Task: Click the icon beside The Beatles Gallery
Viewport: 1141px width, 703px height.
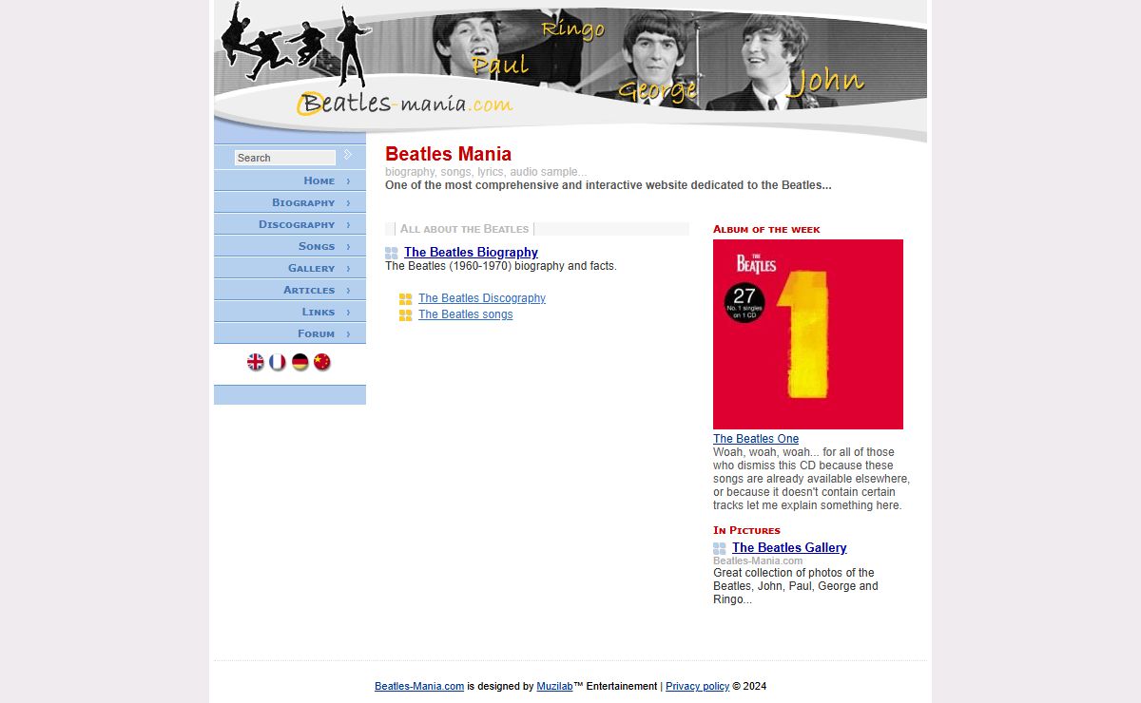Action: pos(720,548)
